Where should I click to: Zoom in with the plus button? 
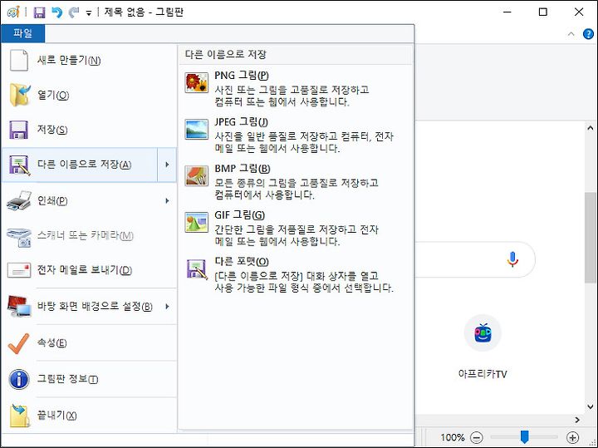[572, 437]
